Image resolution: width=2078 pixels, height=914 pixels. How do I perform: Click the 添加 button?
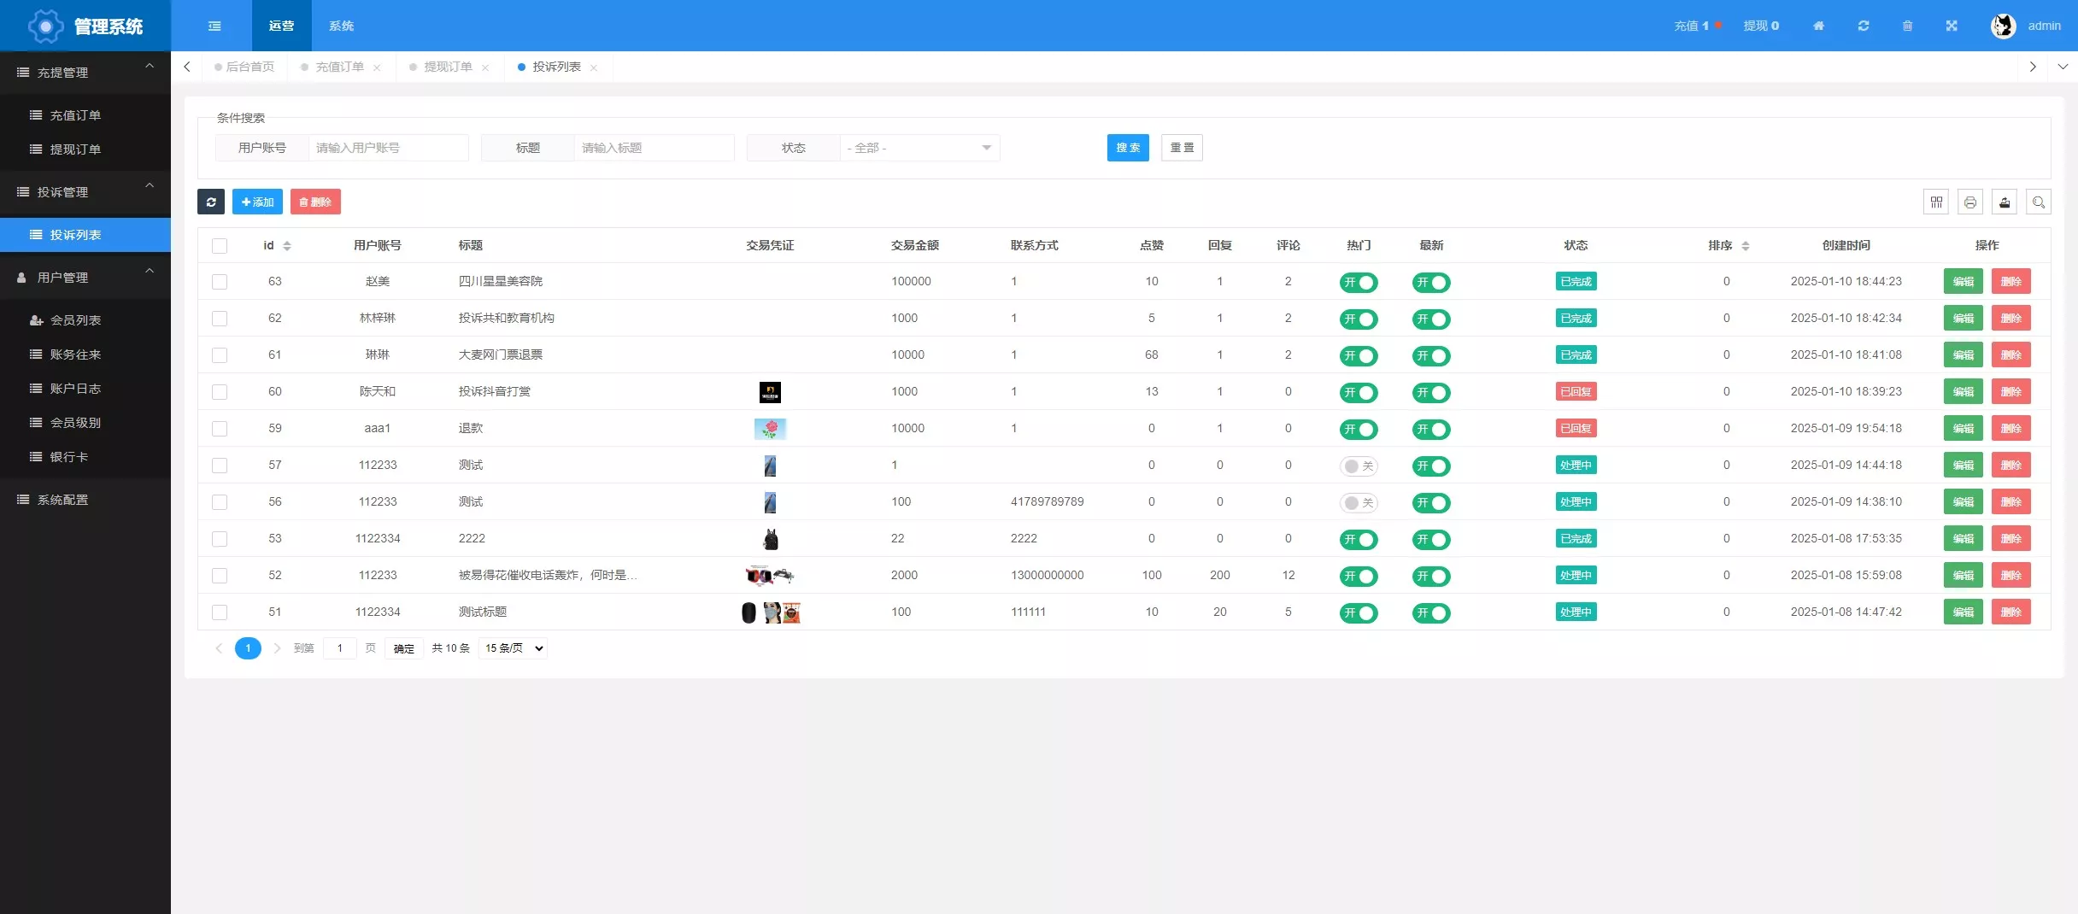257,202
